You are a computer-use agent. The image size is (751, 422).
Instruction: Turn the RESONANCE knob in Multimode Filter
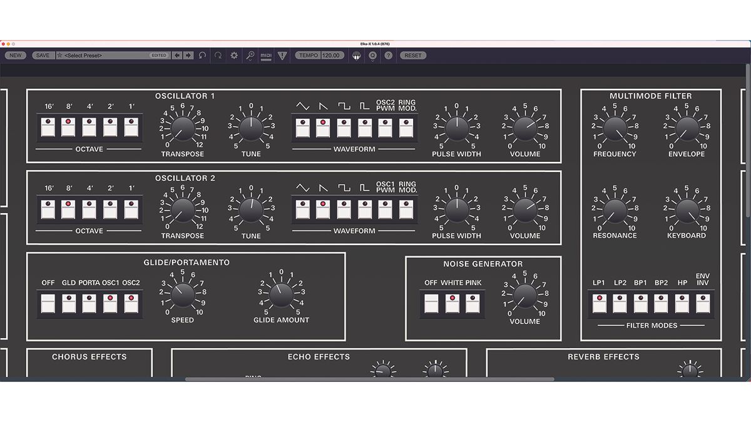click(x=615, y=211)
